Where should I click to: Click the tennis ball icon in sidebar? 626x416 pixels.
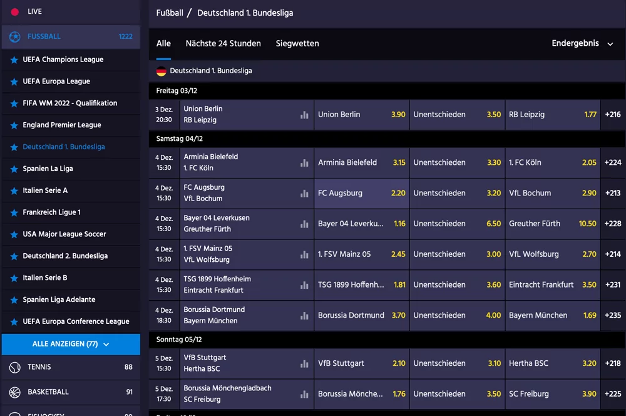[x=15, y=367]
